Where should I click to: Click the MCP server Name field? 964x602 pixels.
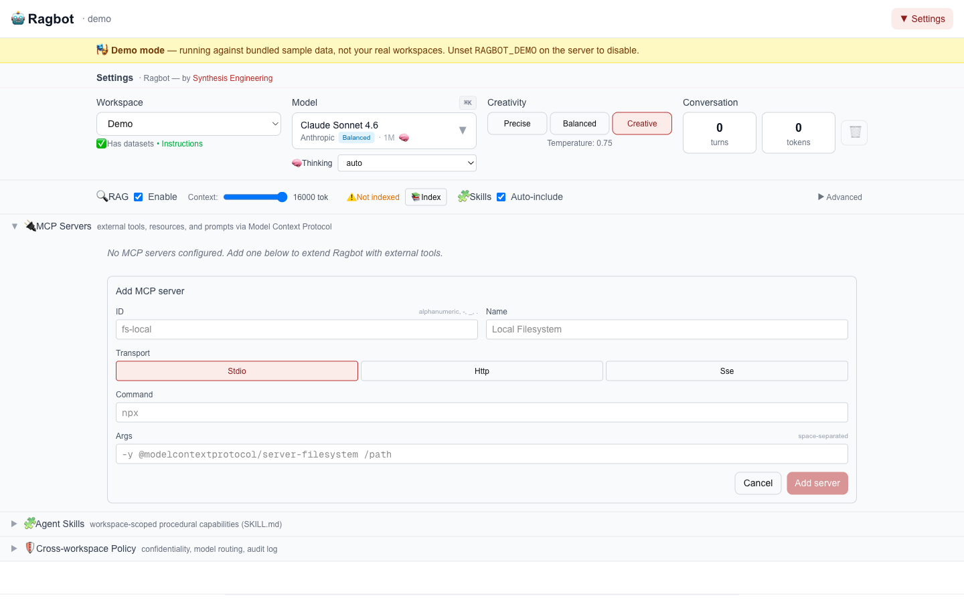[667, 330]
